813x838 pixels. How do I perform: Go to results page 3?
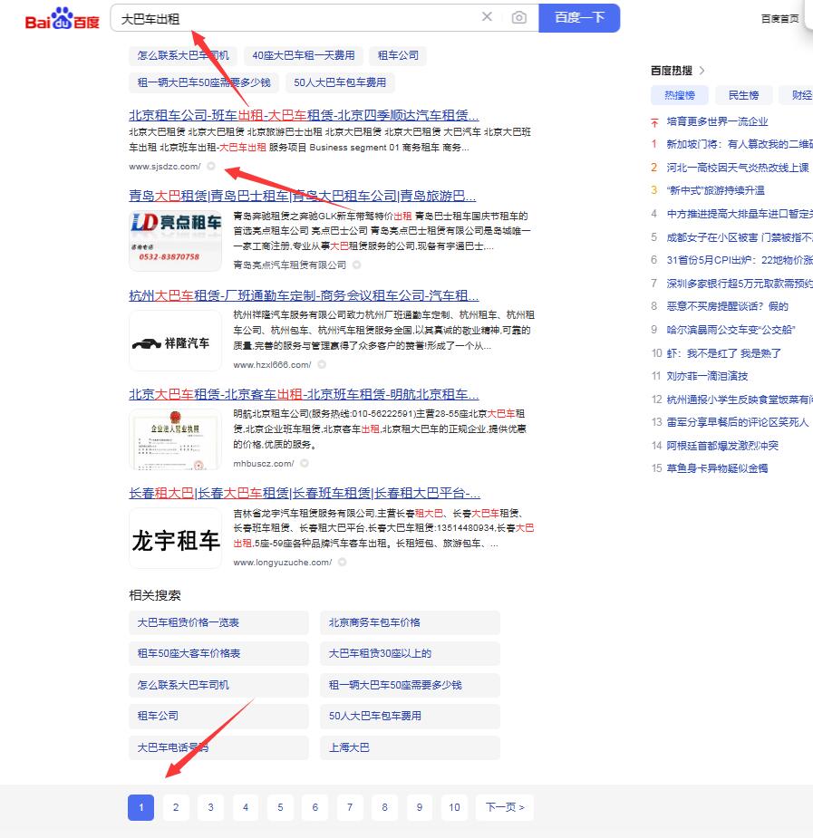click(210, 807)
